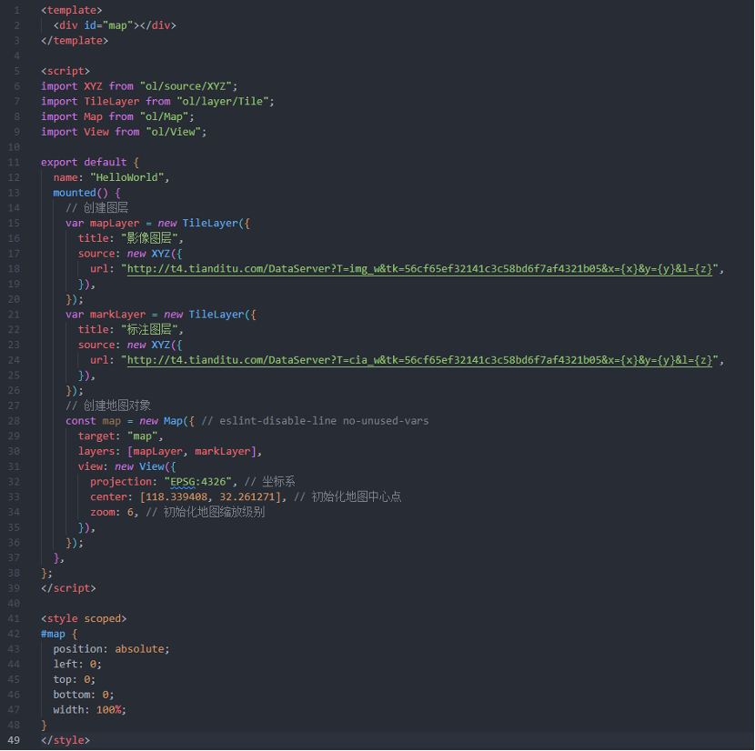The width and height of the screenshot is (755, 751).
Task: Click center latitude value 32.261271
Action: pyautogui.click(x=247, y=496)
